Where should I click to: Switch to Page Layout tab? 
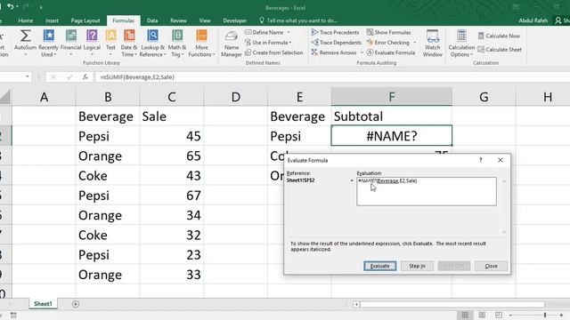pos(85,20)
